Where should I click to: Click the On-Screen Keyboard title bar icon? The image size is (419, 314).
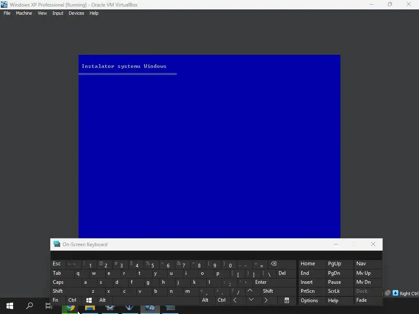point(56,244)
